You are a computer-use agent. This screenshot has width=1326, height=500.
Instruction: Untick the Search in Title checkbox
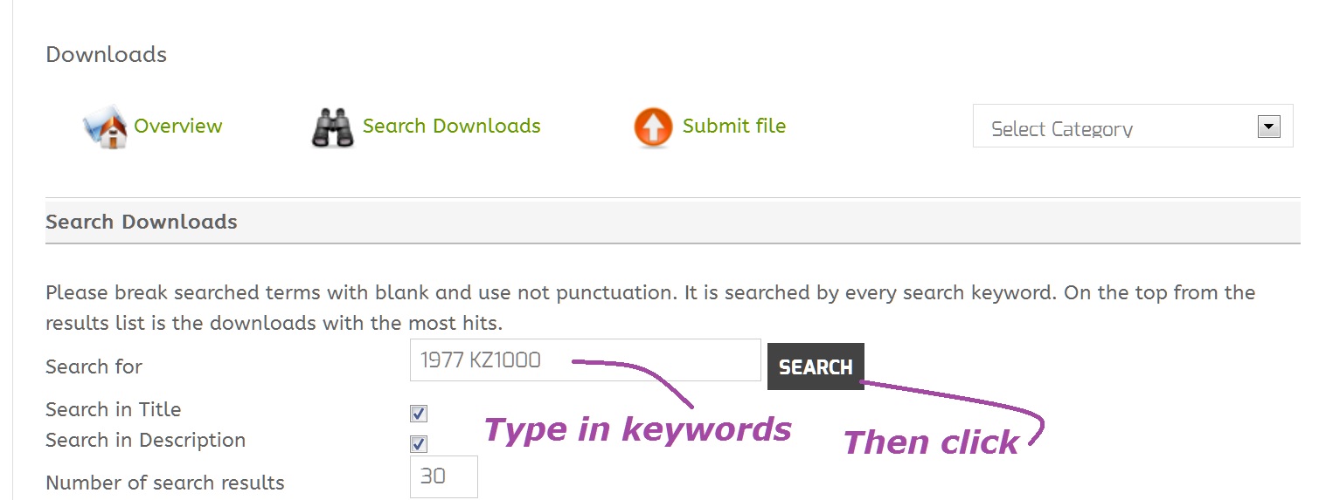click(419, 413)
